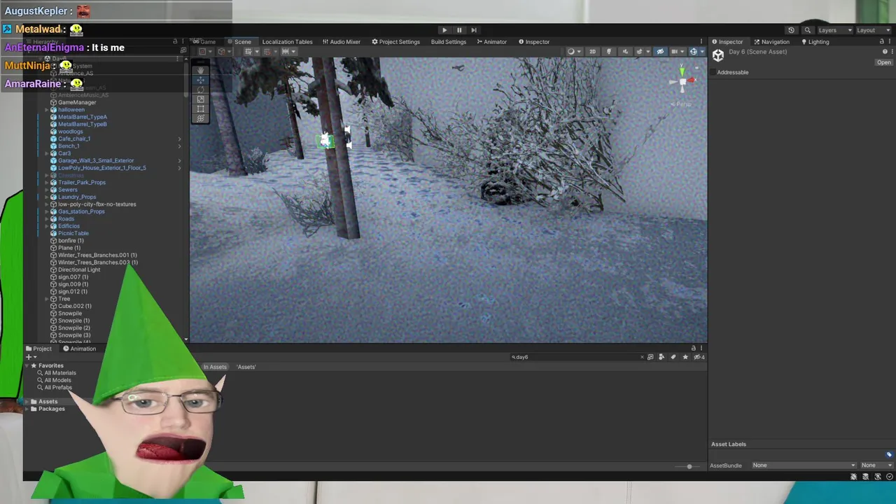Open the scene camera settings dropdown
The height and width of the screenshot is (504, 896).
click(x=678, y=51)
